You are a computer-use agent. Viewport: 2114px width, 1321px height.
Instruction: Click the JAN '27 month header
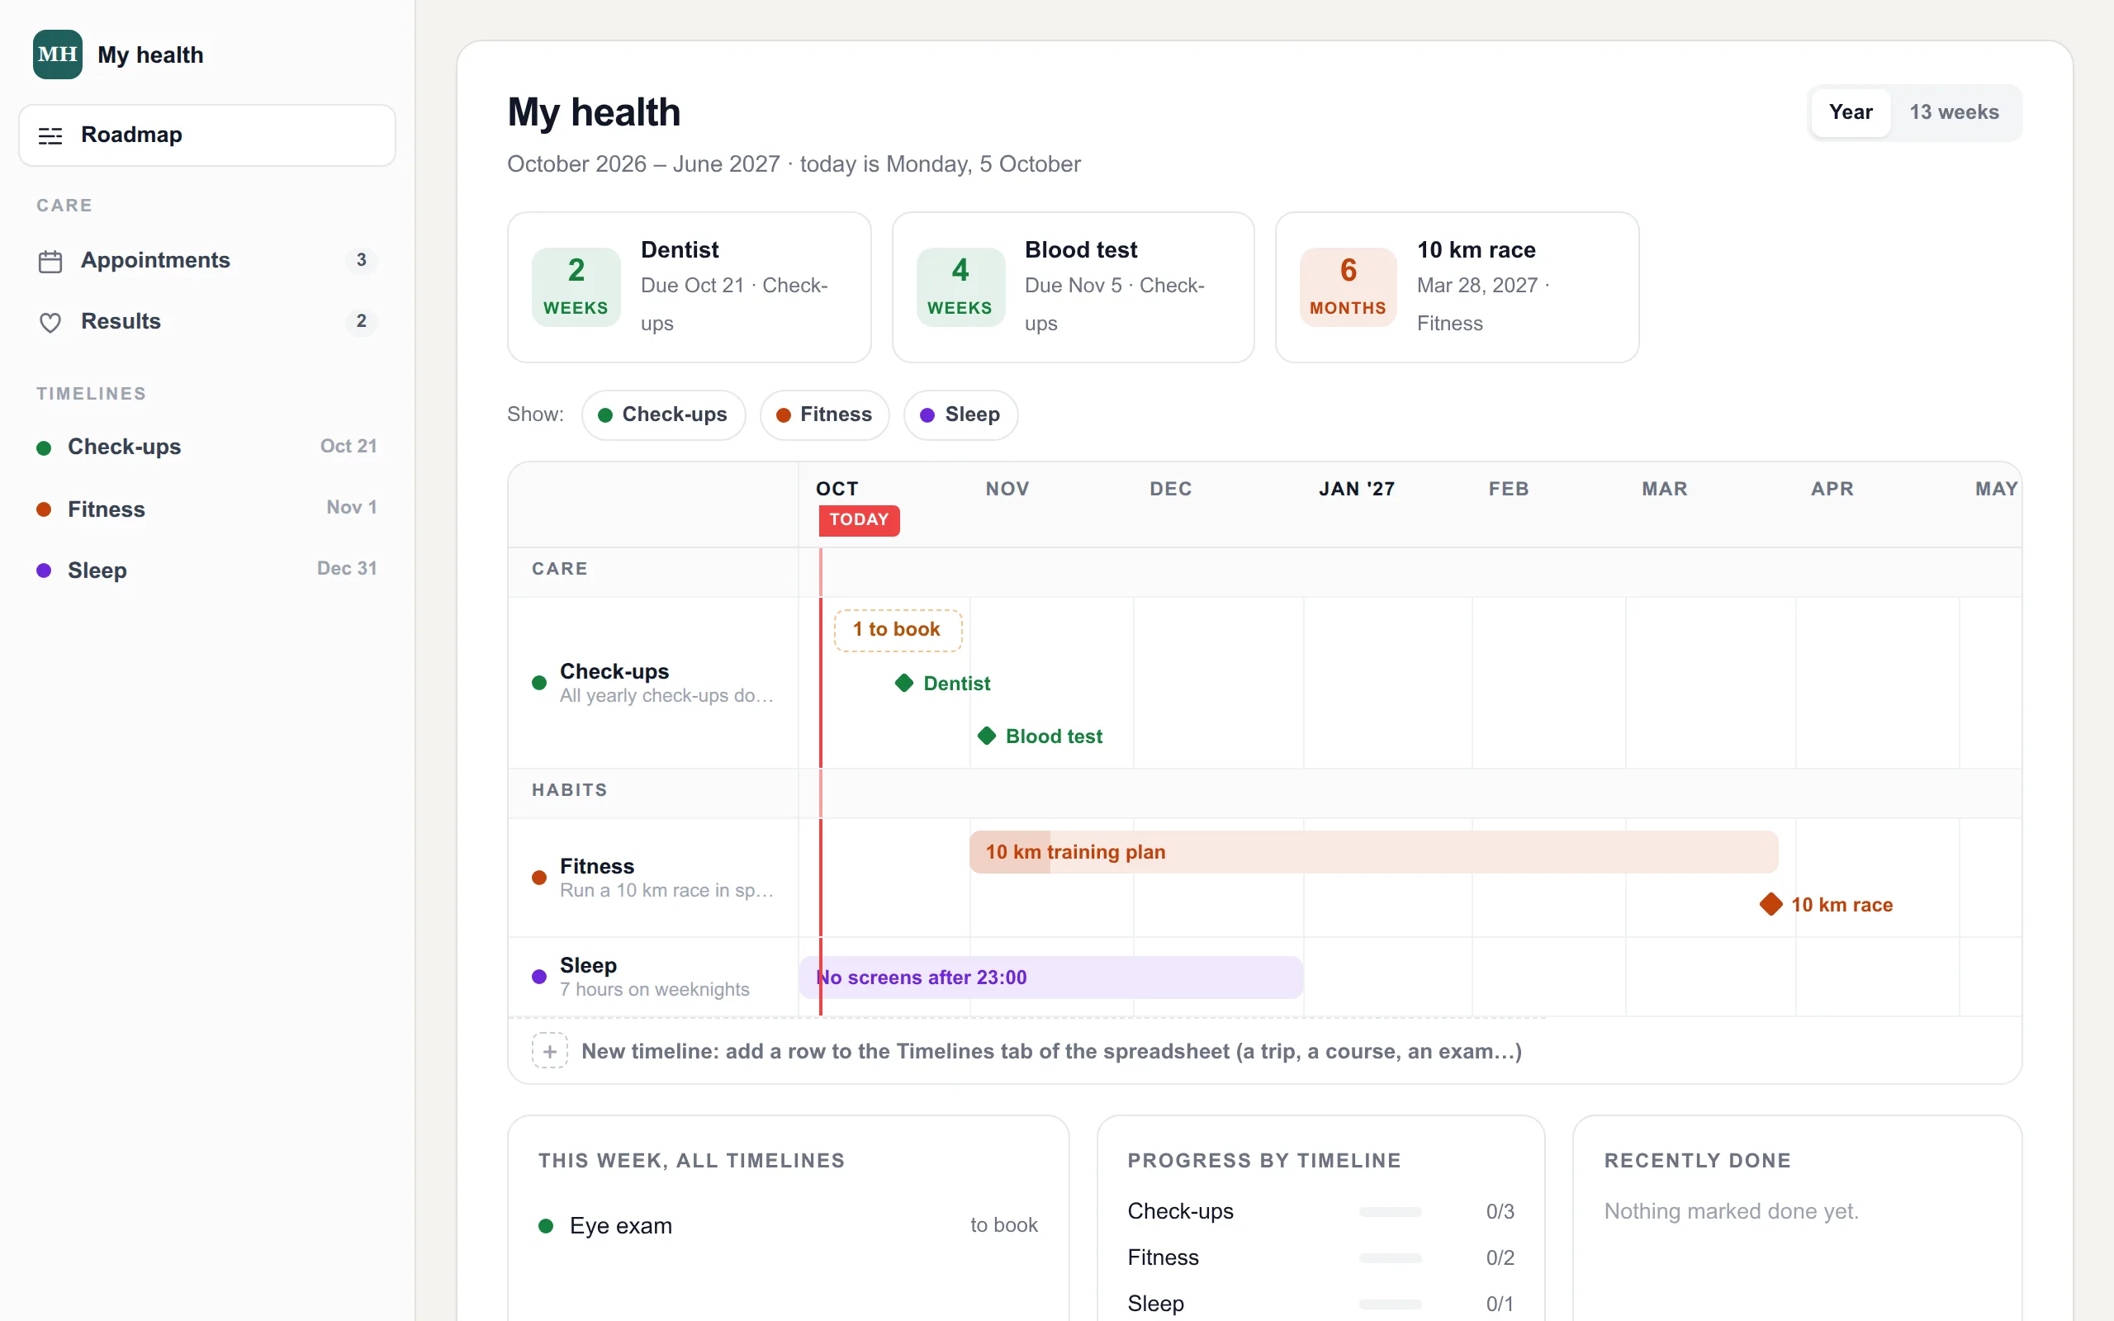click(1357, 490)
